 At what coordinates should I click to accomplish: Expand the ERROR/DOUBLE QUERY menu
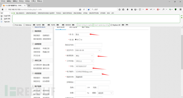[46, 13]
